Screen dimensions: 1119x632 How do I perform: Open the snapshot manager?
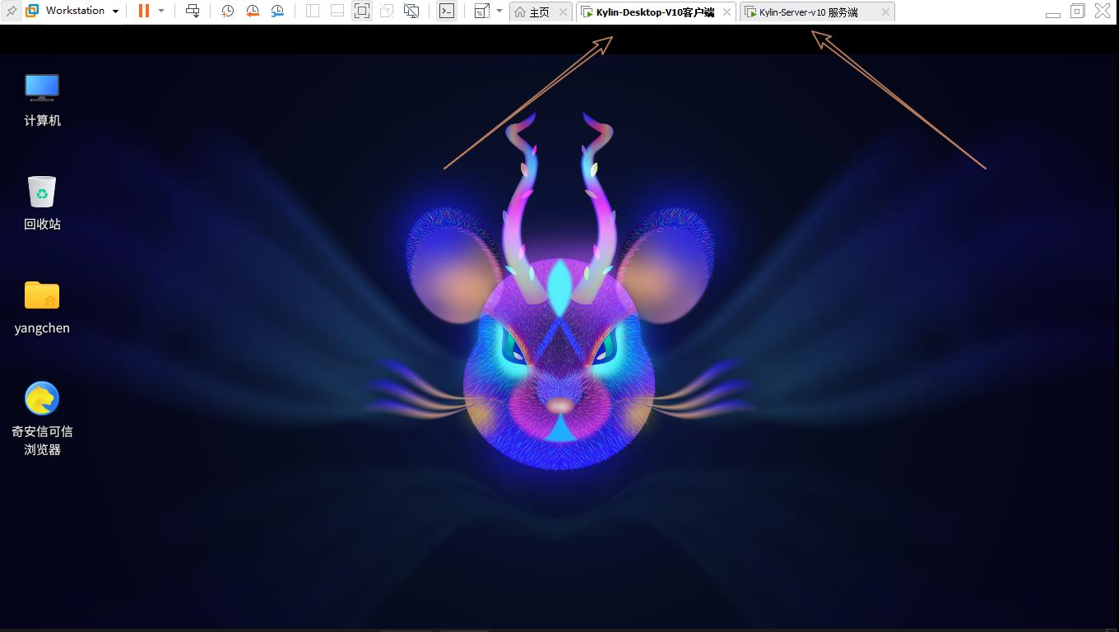[278, 12]
